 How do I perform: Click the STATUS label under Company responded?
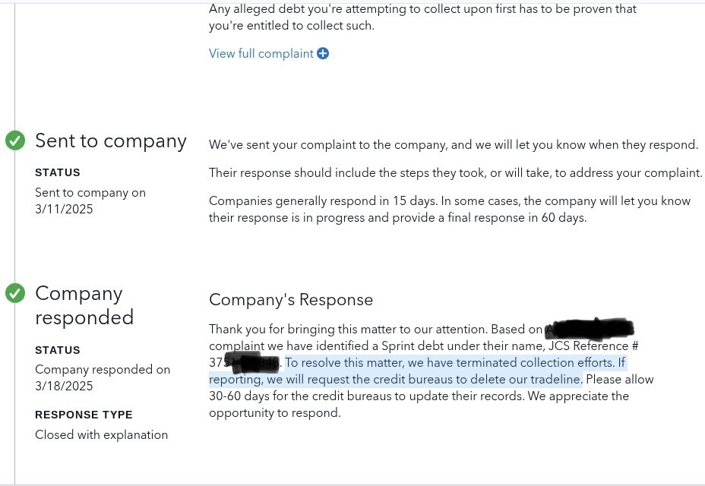[58, 350]
